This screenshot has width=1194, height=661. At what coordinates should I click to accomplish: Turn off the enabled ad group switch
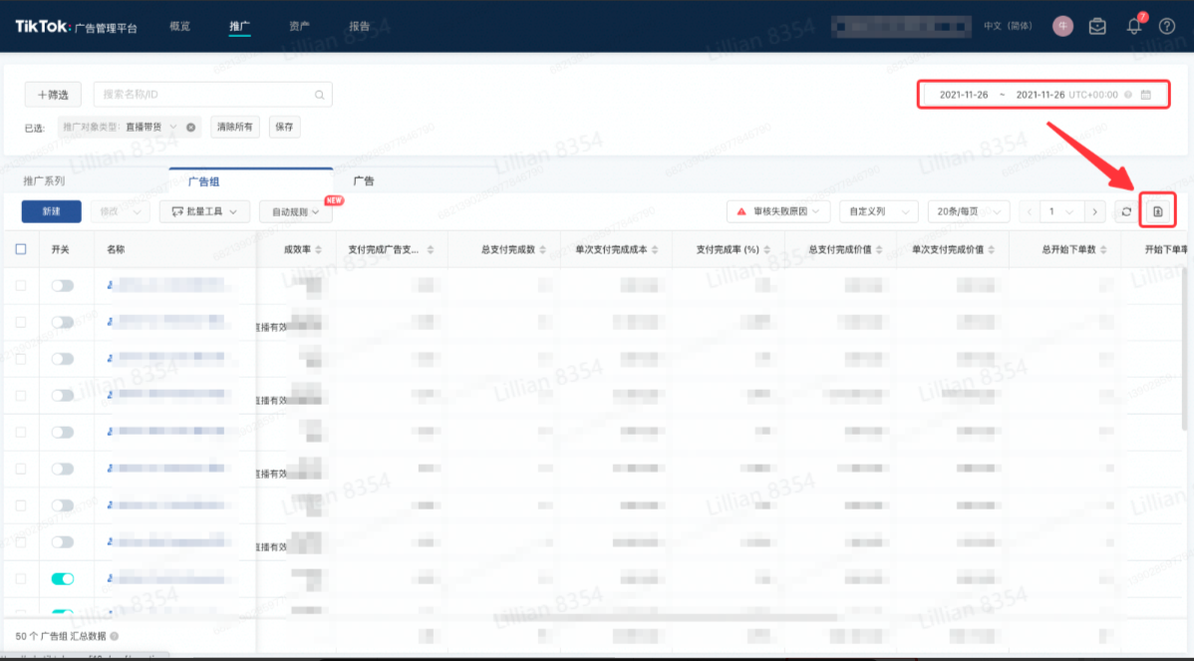coord(63,578)
